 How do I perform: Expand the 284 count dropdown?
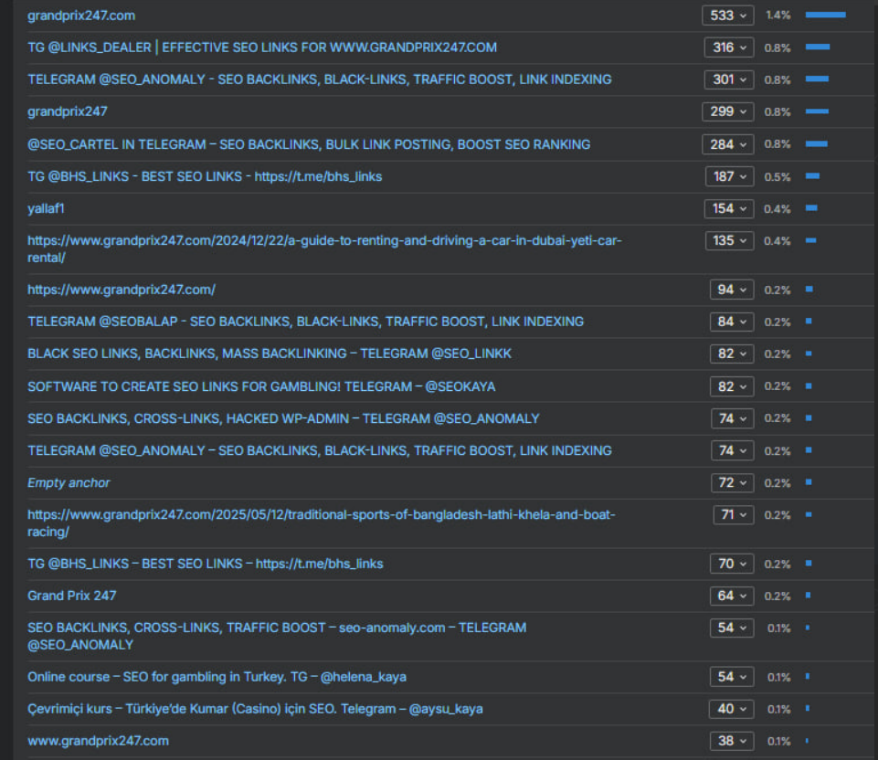(728, 144)
